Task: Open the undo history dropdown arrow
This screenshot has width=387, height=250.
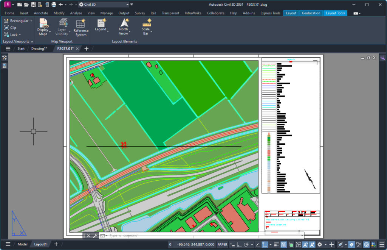Action: coord(66,5)
